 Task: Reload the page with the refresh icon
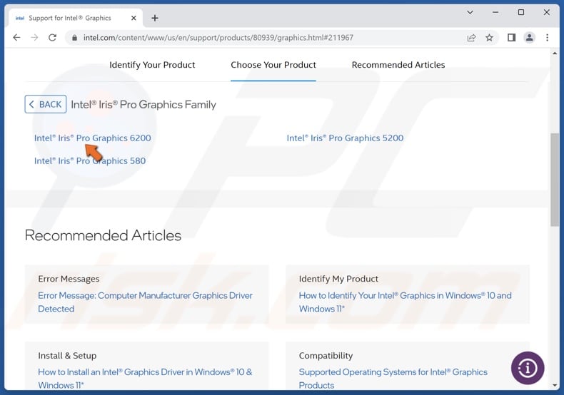click(53, 38)
